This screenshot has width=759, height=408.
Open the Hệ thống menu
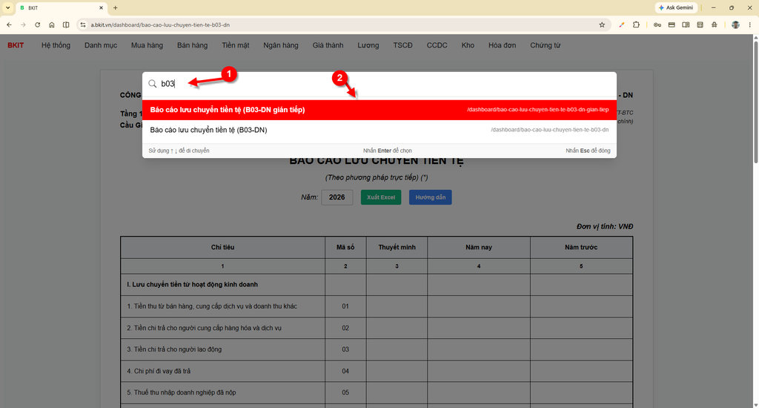(x=56, y=45)
